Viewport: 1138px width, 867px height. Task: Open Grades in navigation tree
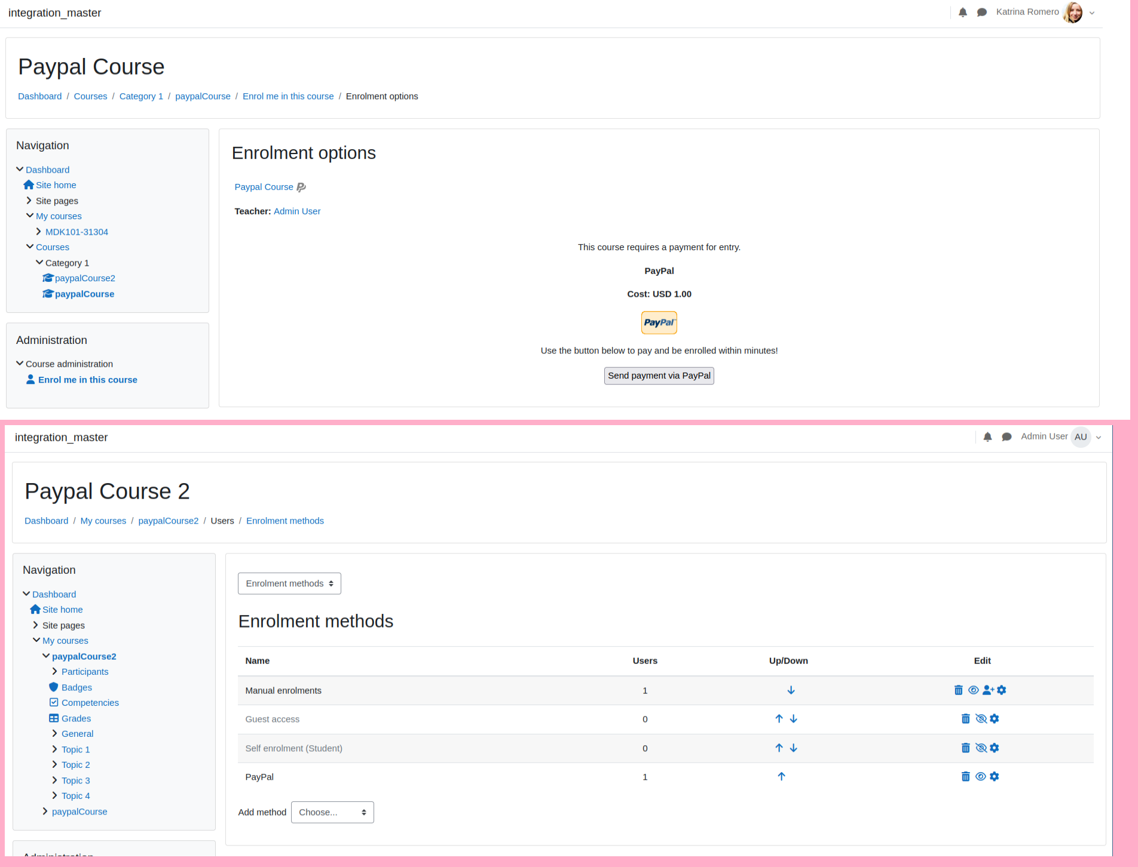[76, 718]
